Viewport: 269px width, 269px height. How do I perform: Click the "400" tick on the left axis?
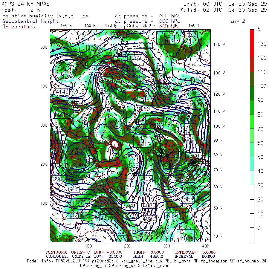pos(44,86)
